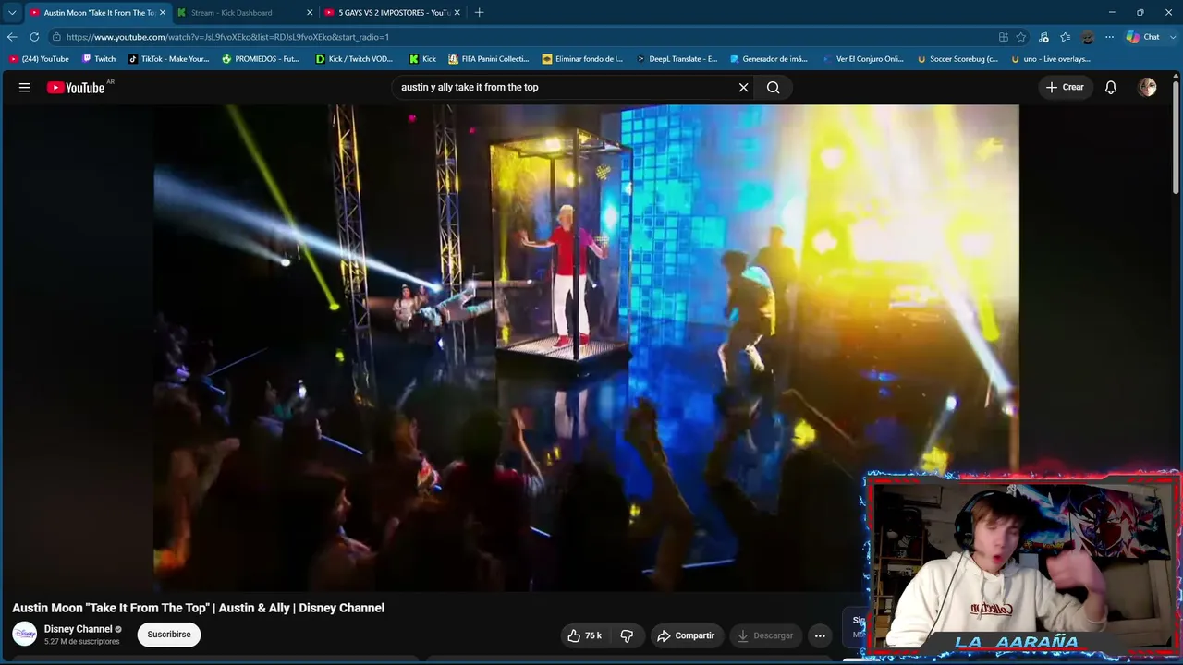Open the split screen or apps icon in address bar
Viewport: 1183px width, 665px height.
tap(1004, 37)
